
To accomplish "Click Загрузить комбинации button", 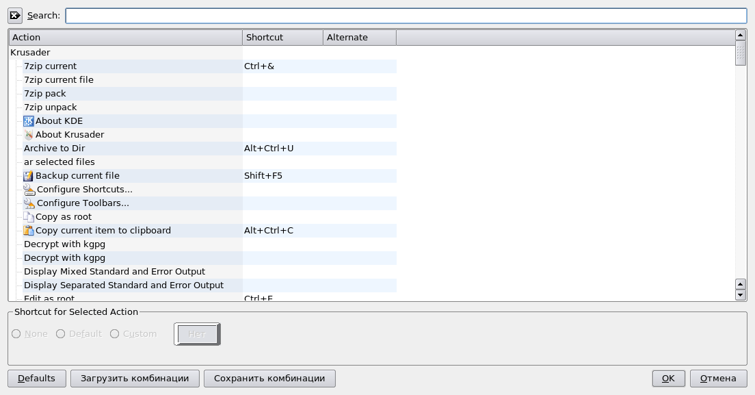I will [x=135, y=378].
